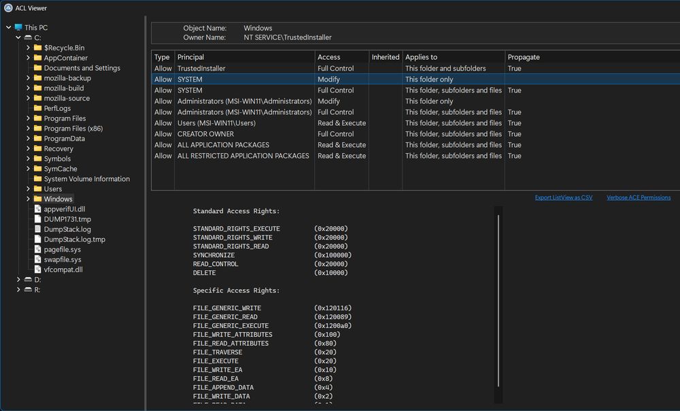Click the mozilla-build folder icon
Image resolution: width=680 pixels, height=411 pixels.
click(37, 88)
